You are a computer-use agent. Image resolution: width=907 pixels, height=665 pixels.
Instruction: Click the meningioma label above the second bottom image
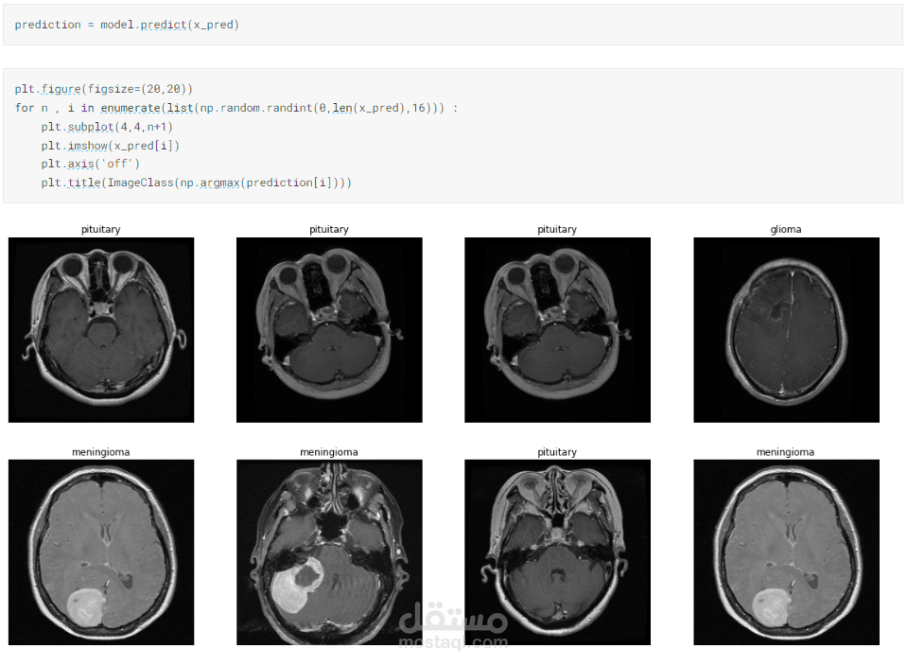(x=328, y=451)
